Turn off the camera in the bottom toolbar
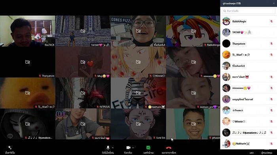The width and height of the screenshot is (277, 155). click(128, 148)
